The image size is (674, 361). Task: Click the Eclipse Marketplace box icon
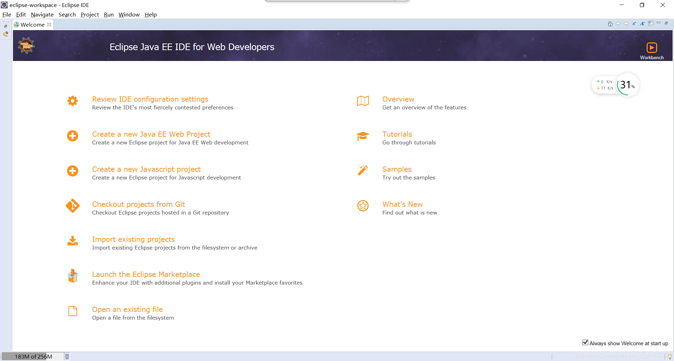click(x=73, y=276)
